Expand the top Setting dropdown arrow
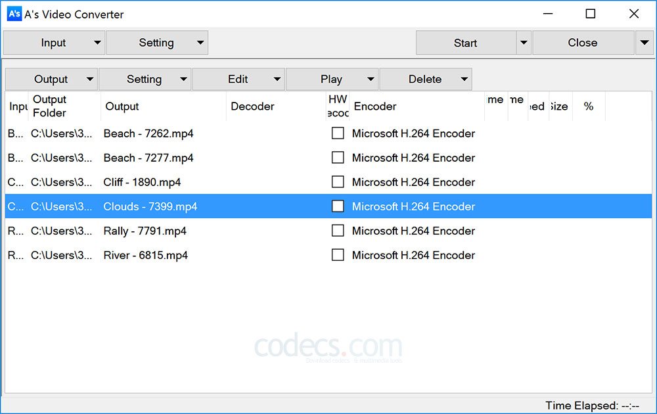The image size is (657, 414). [200, 43]
